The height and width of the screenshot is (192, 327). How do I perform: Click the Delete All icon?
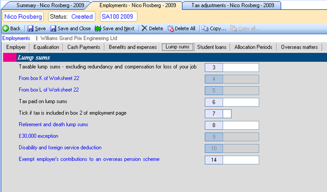[171, 28]
